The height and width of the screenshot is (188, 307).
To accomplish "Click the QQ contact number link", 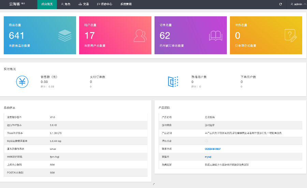I will tap(213, 149).
